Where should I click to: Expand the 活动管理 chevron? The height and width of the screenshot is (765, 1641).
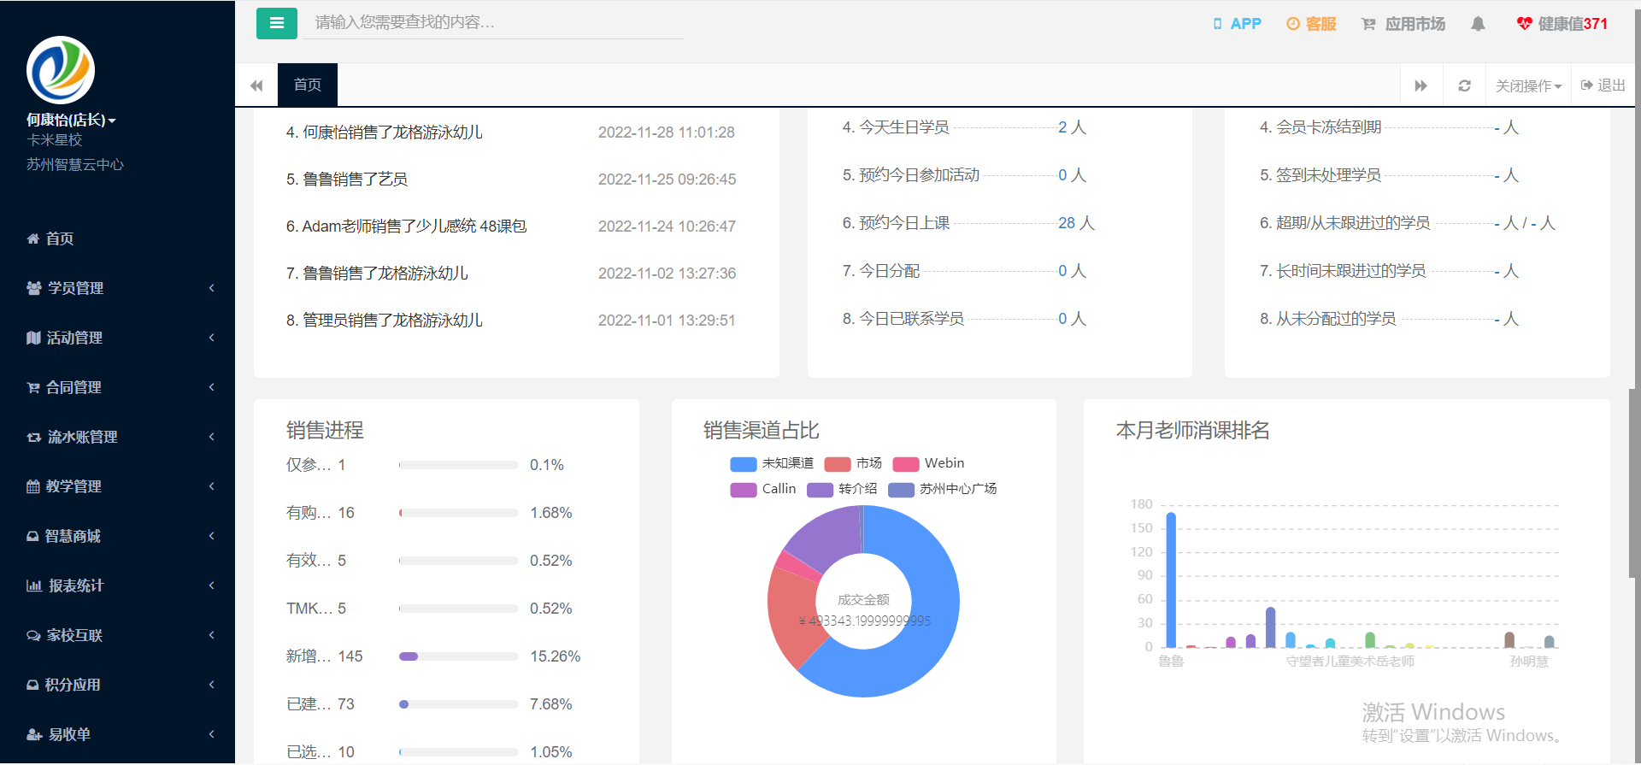tap(211, 338)
